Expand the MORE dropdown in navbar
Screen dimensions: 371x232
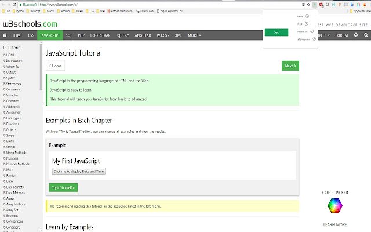195,35
